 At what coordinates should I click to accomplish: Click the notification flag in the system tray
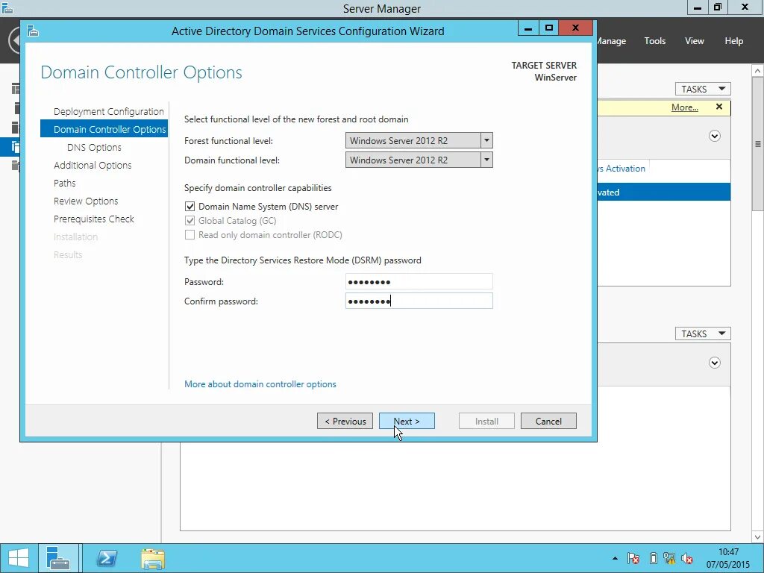coord(633,557)
